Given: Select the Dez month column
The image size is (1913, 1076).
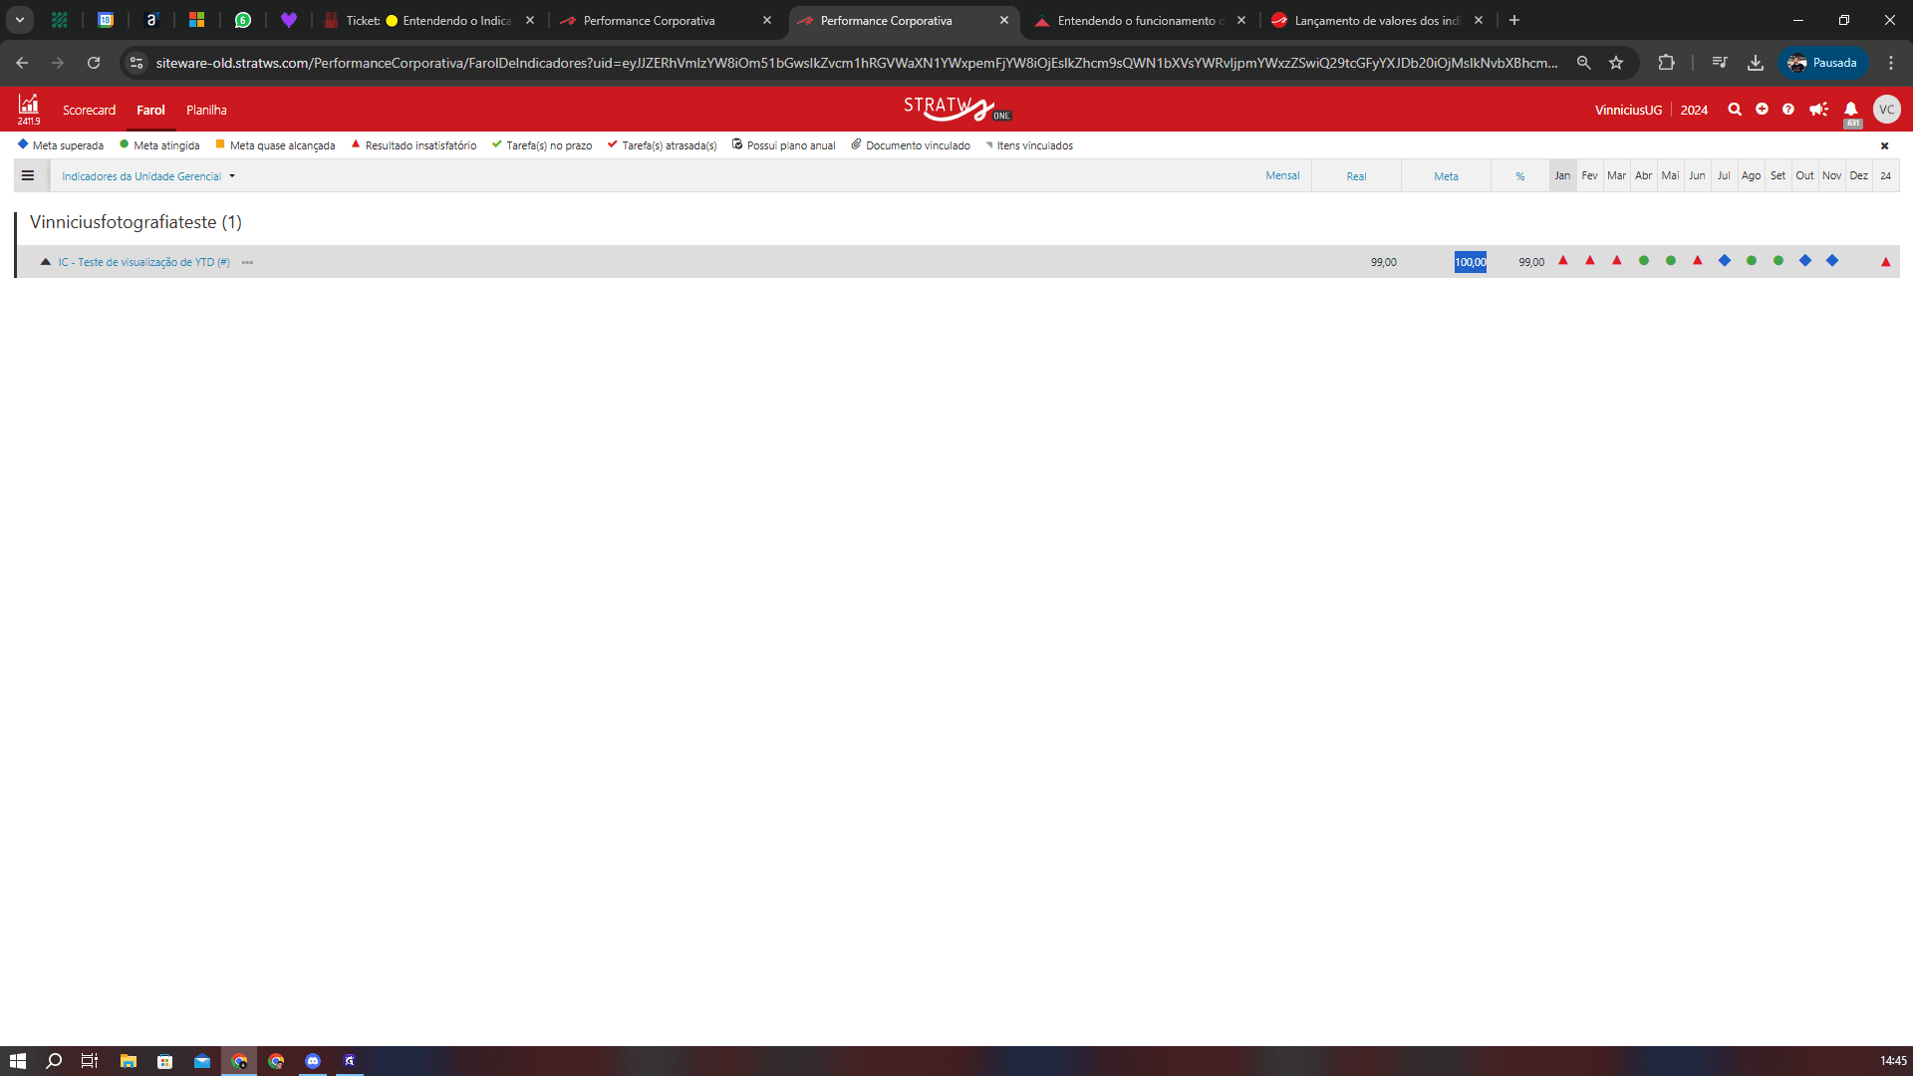Looking at the screenshot, I should pyautogui.click(x=1858, y=175).
